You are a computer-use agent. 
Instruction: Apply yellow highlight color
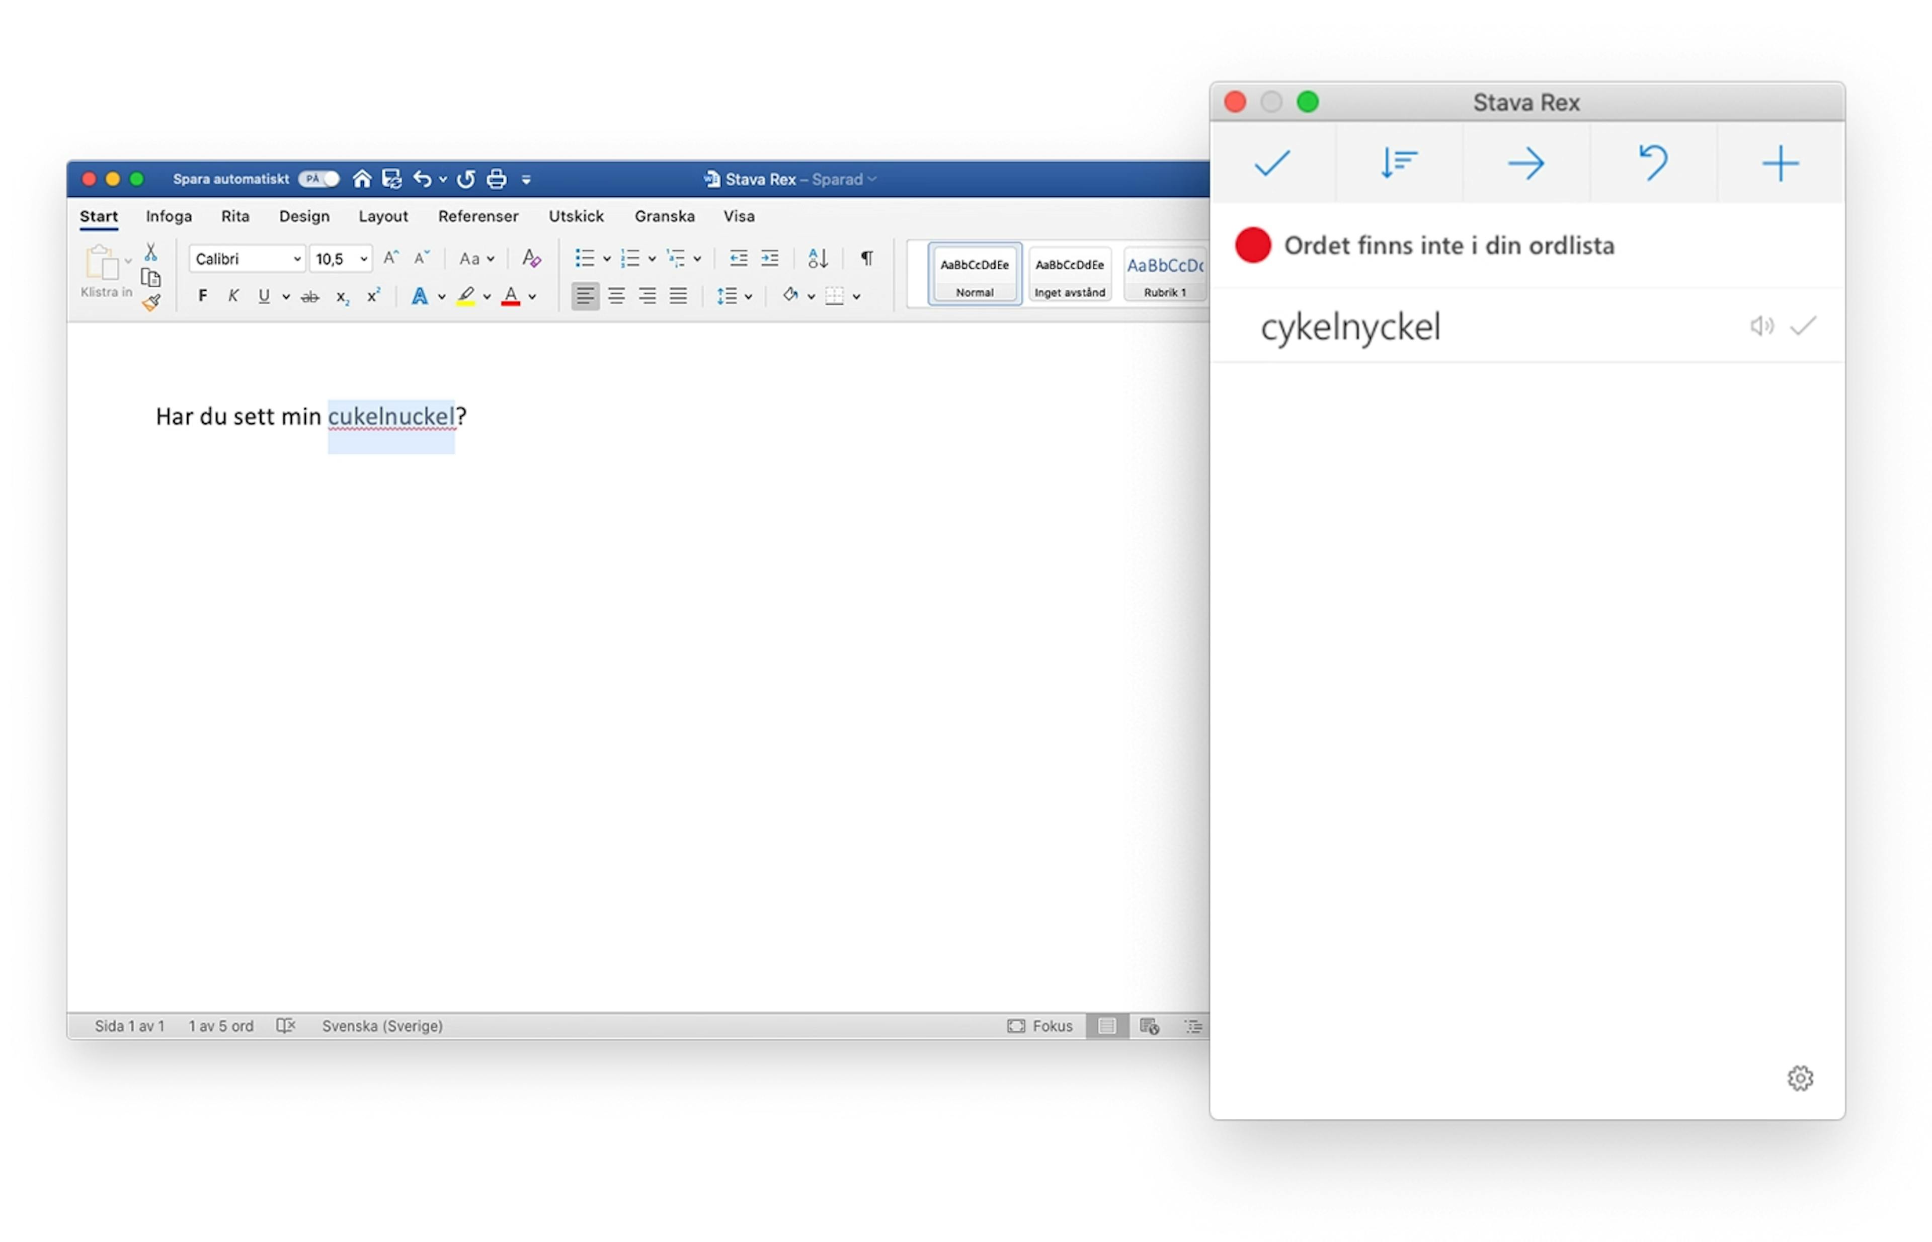click(x=465, y=296)
